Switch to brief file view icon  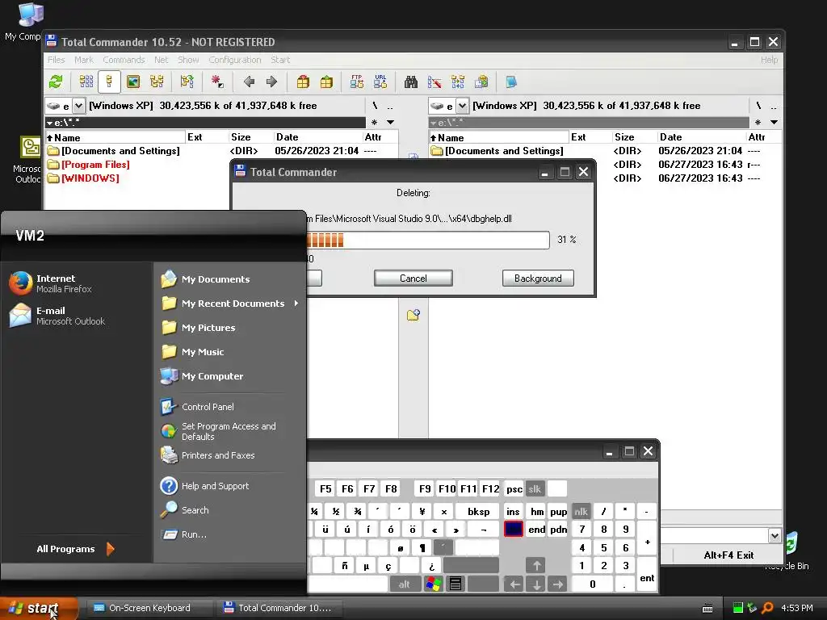pyautogui.click(x=86, y=82)
